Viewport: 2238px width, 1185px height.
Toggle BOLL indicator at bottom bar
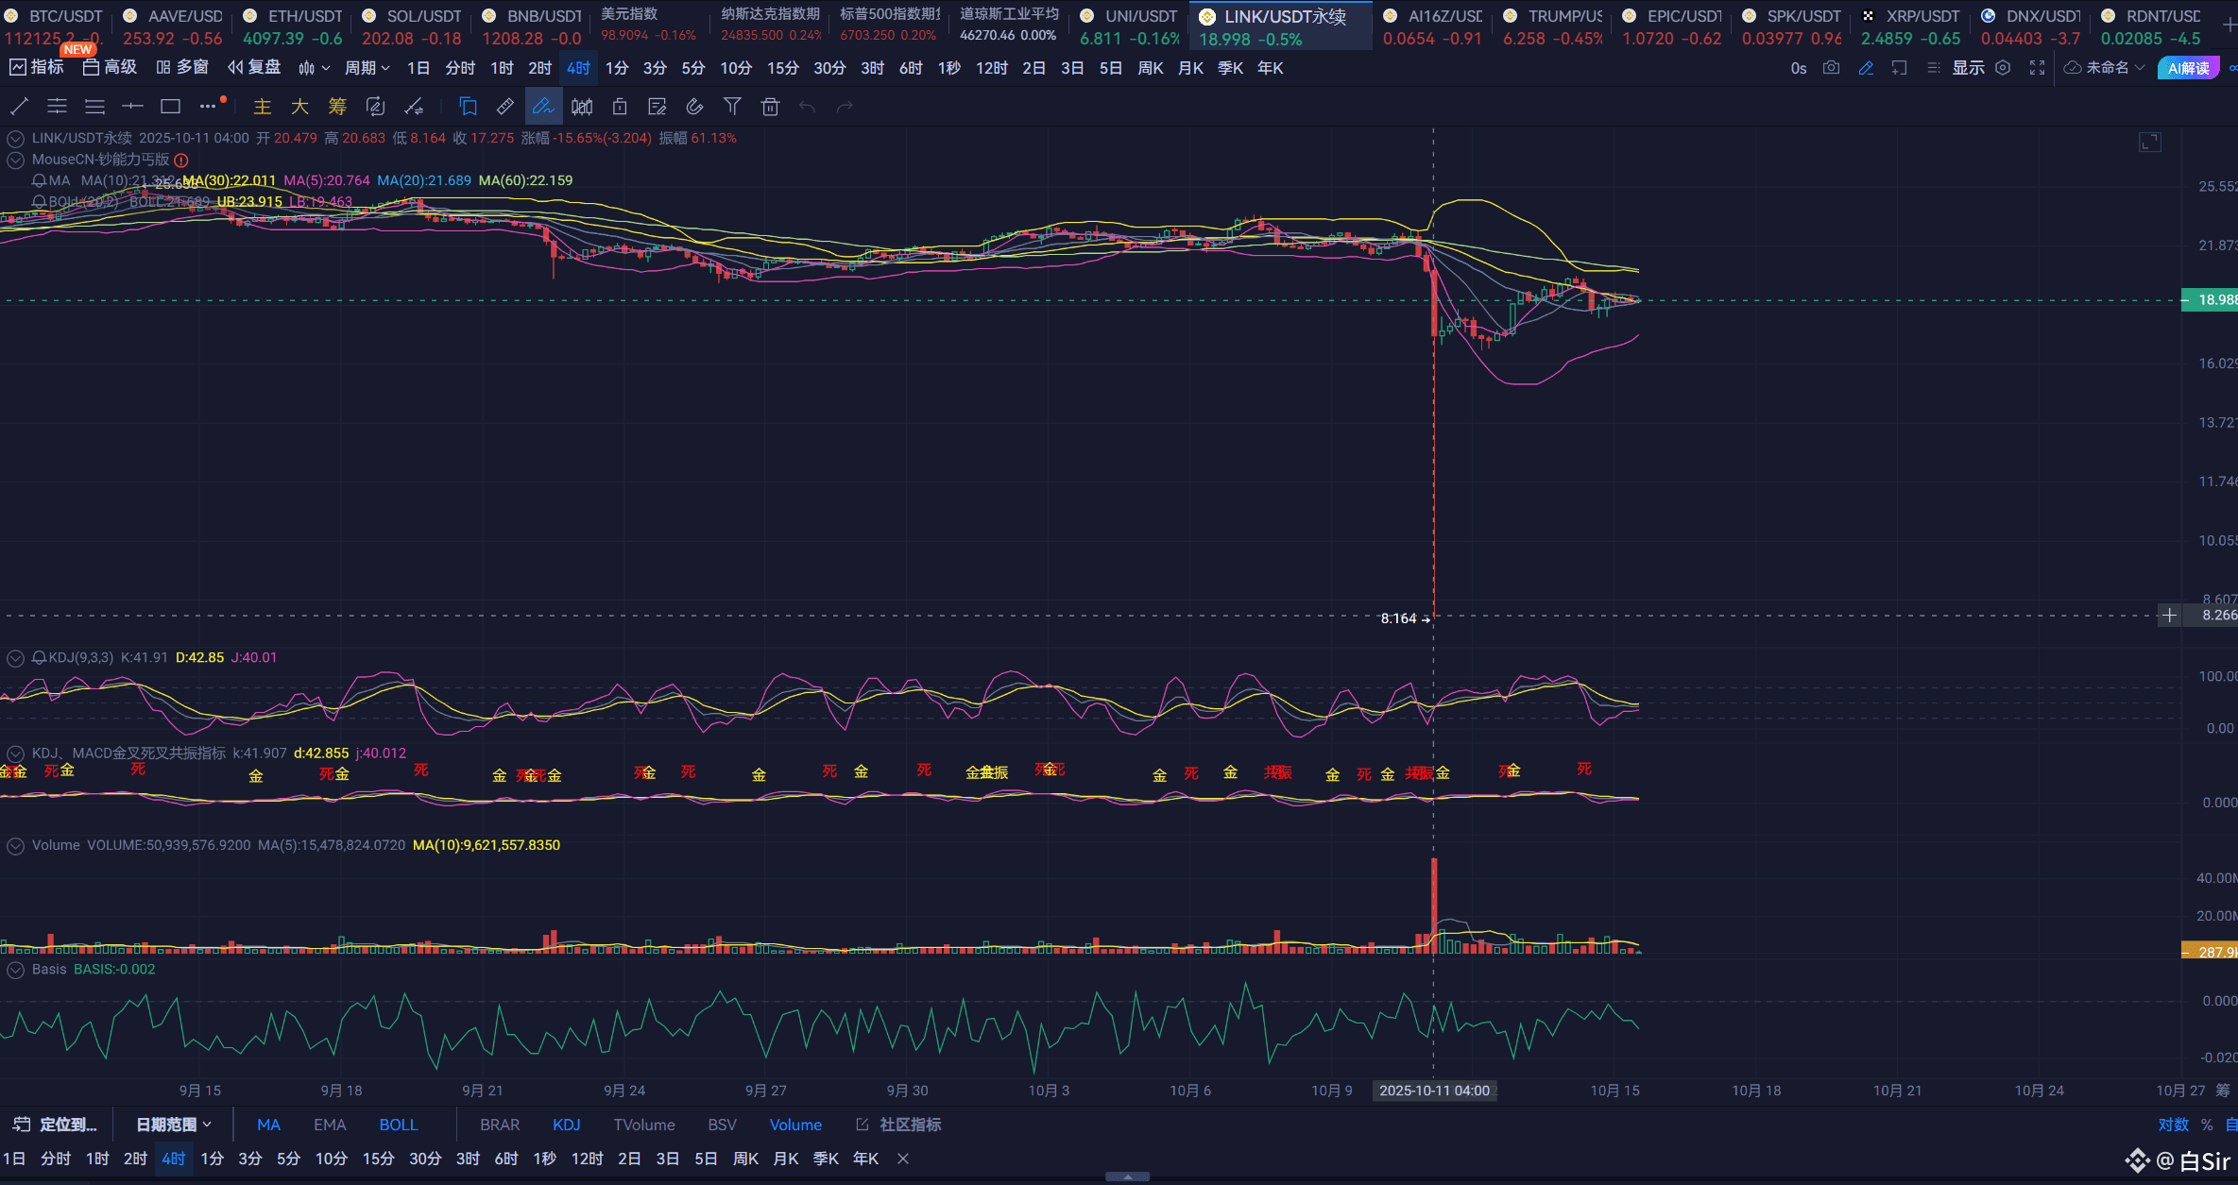tap(399, 1125)
